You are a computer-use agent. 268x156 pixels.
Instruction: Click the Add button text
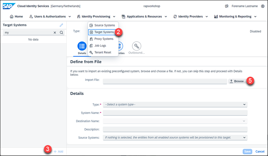coord(61,152)
